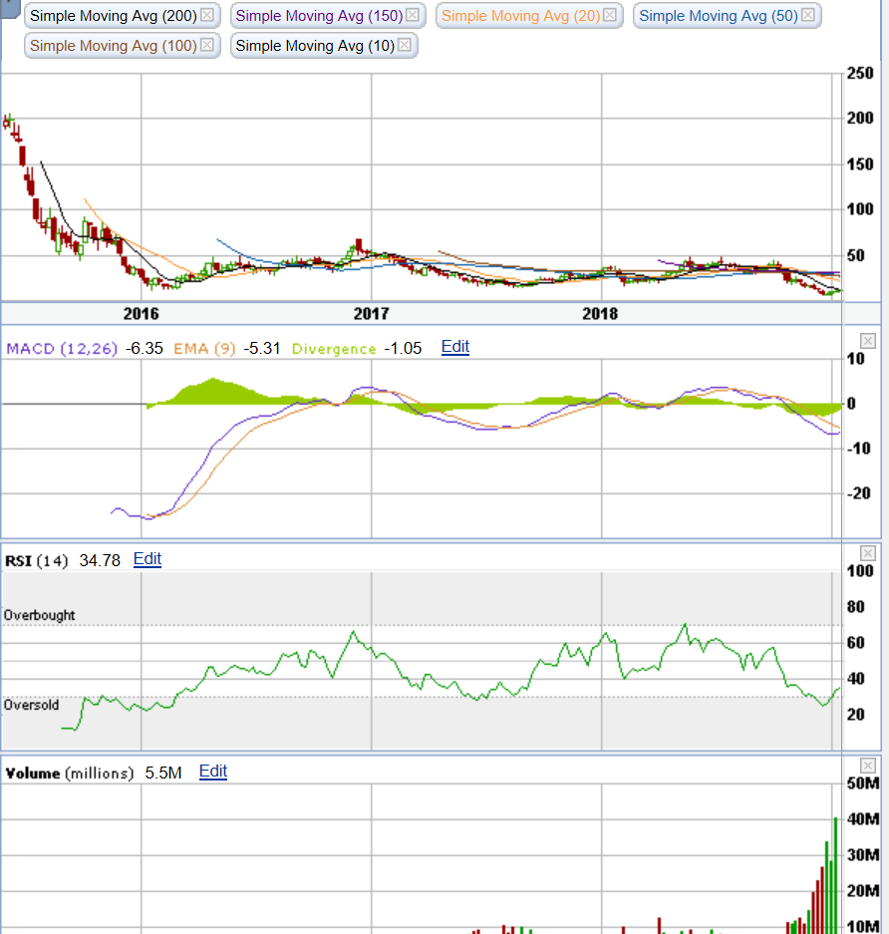Click the 2017 label on the time axis

[372, 314]
